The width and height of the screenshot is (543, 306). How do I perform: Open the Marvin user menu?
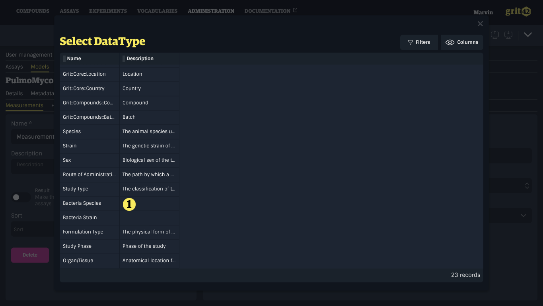[483, 12]
